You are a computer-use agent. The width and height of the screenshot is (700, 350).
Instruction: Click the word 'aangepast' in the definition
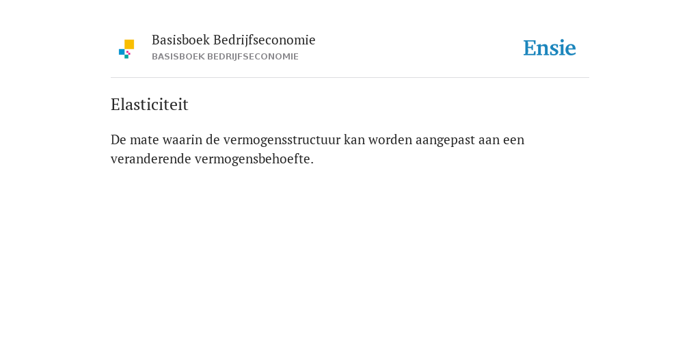pos(445,140)
